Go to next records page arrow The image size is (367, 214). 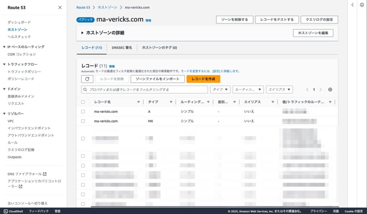320,89
